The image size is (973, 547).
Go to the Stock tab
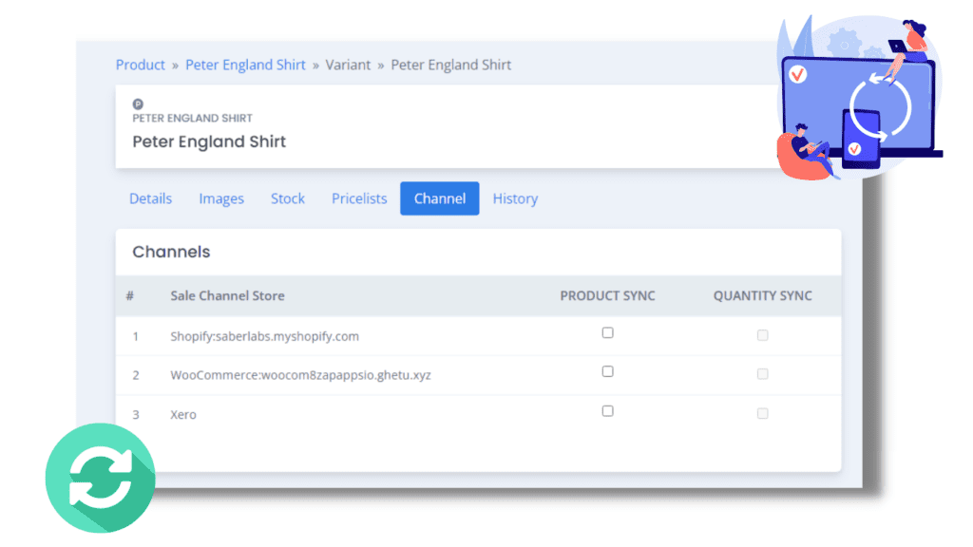(288, 198)
